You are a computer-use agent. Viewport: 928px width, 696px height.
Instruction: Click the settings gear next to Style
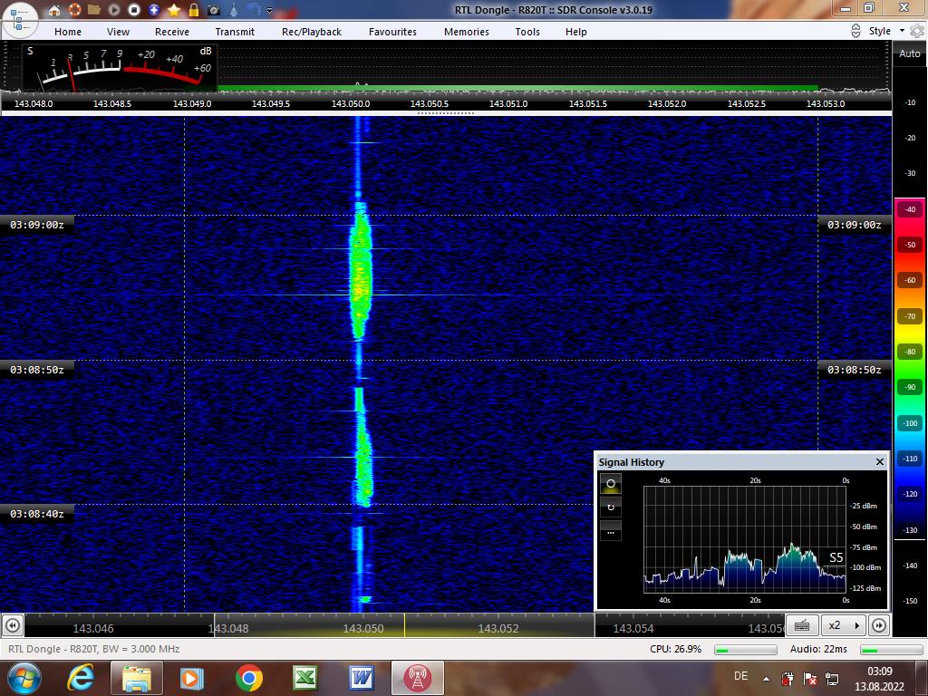[917, 31]
